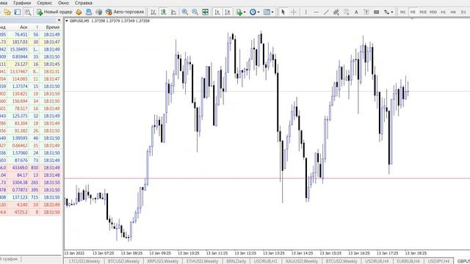Image resolution: width=470 pixels, height=264 pixels.
Task: Select the vertical line drawing tool
Action: [305, 12]
